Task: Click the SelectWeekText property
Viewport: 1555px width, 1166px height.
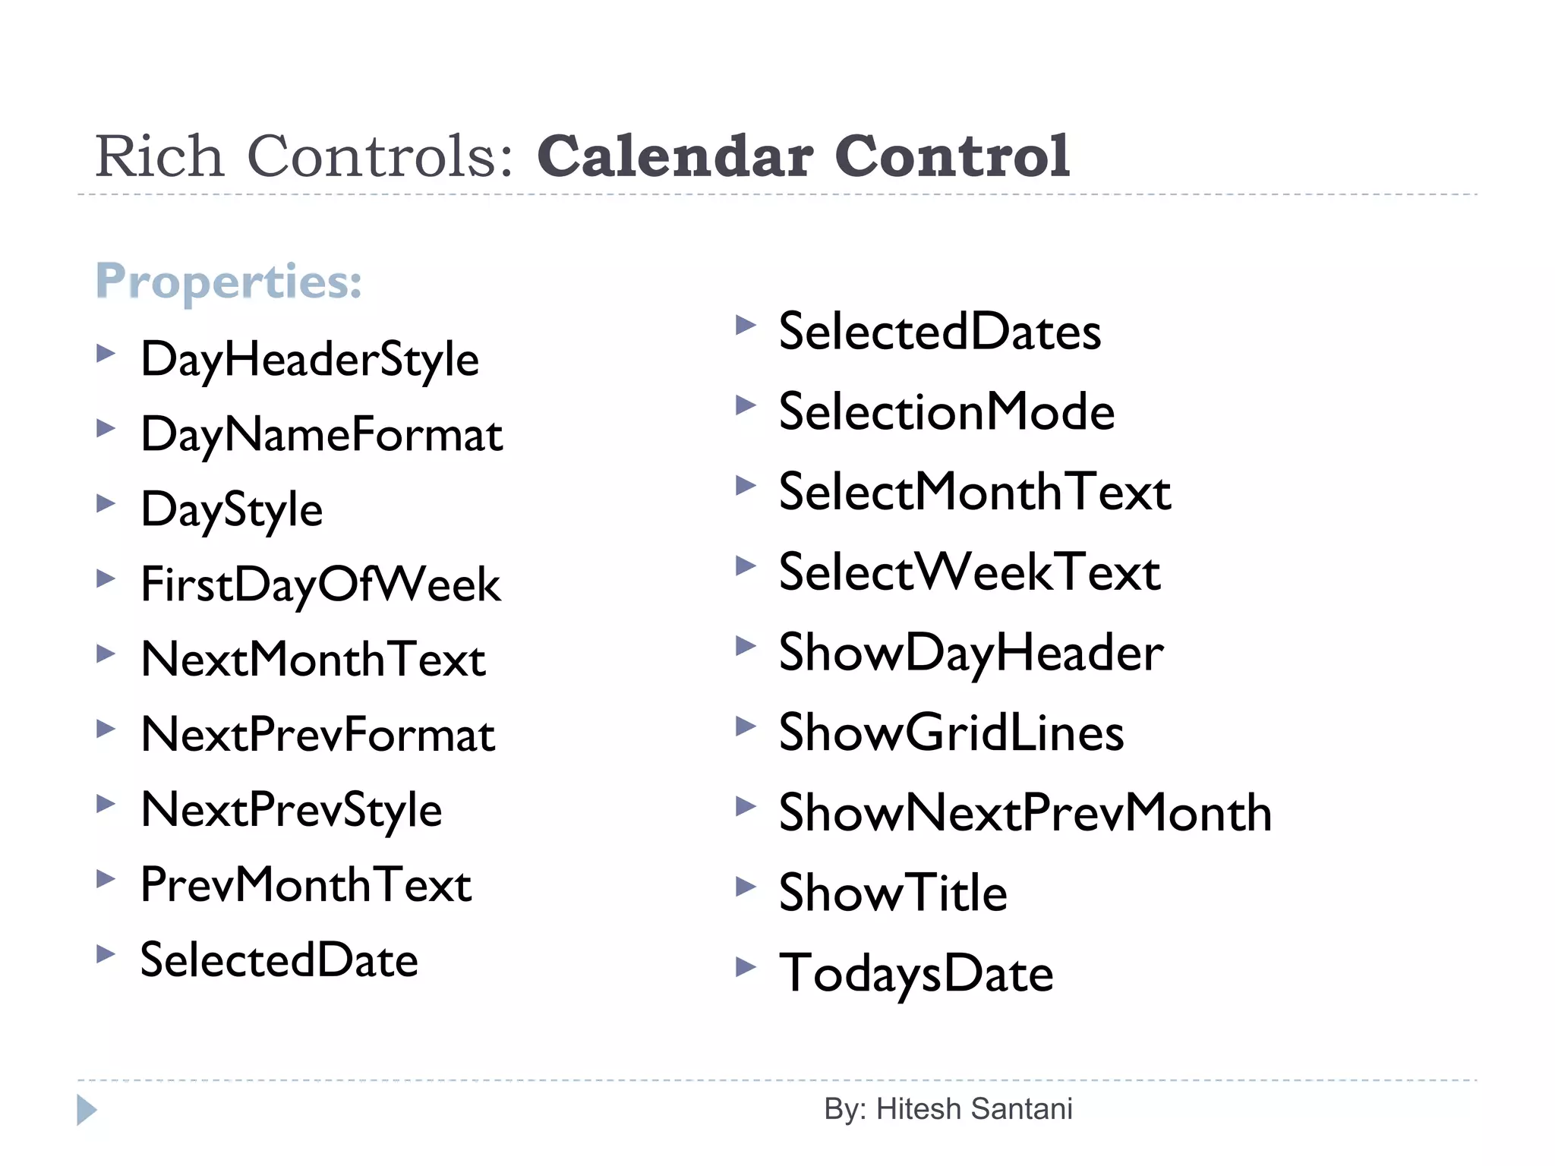Action: 970,572
